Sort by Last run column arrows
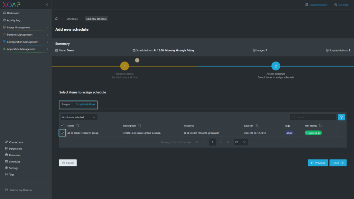This screenshot has height=199, width=354. (x=257, y=126)
